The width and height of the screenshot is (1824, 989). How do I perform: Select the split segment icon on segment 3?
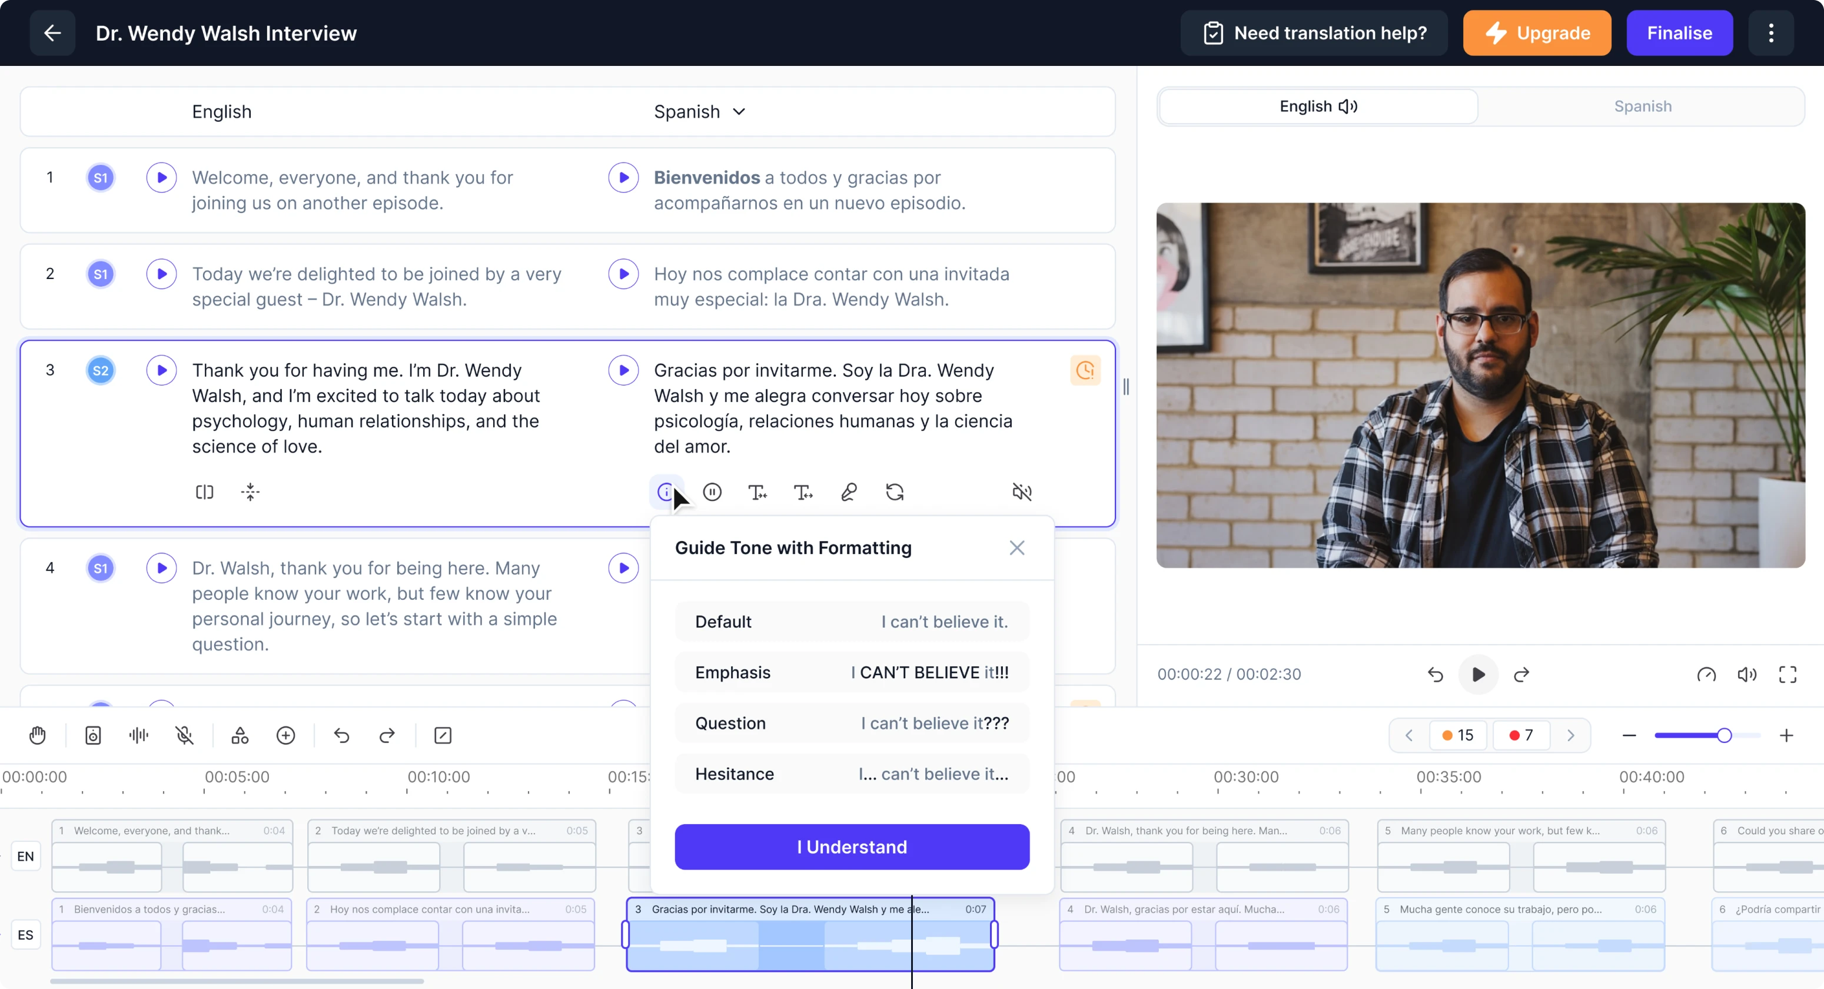pyautogui.click(x=204, y=492)
